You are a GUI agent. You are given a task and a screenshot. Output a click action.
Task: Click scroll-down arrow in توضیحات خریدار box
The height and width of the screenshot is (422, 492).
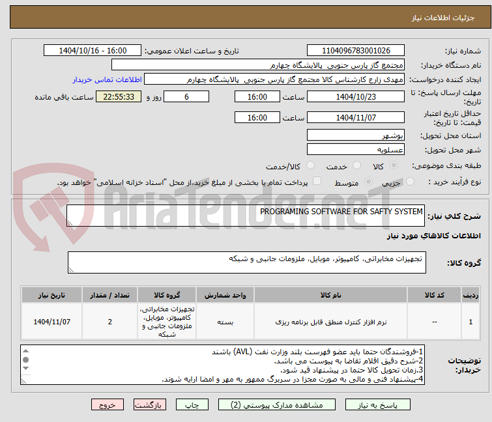[25, 369]
